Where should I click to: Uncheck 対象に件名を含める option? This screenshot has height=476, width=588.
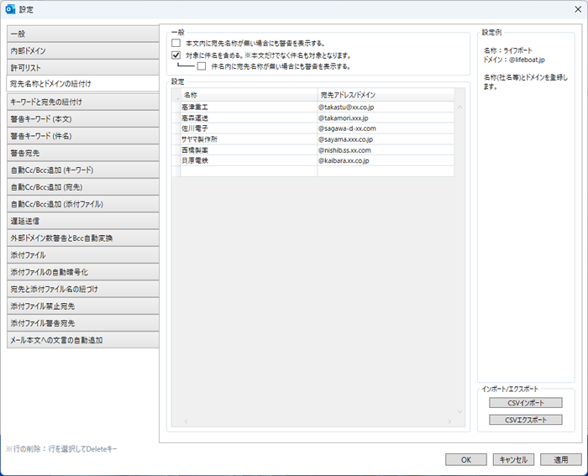click(x=176, y=55)
